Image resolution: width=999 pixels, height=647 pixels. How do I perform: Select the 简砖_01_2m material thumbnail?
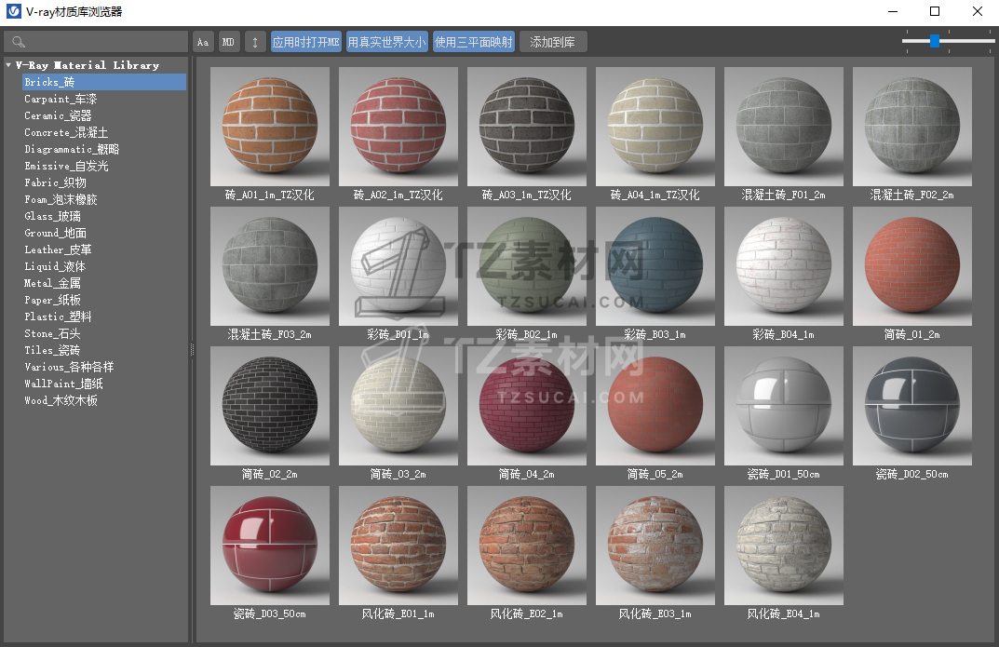(x=912, y=266)
